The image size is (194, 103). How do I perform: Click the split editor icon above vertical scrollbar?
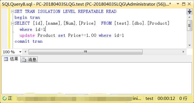[x=189, y=12]
